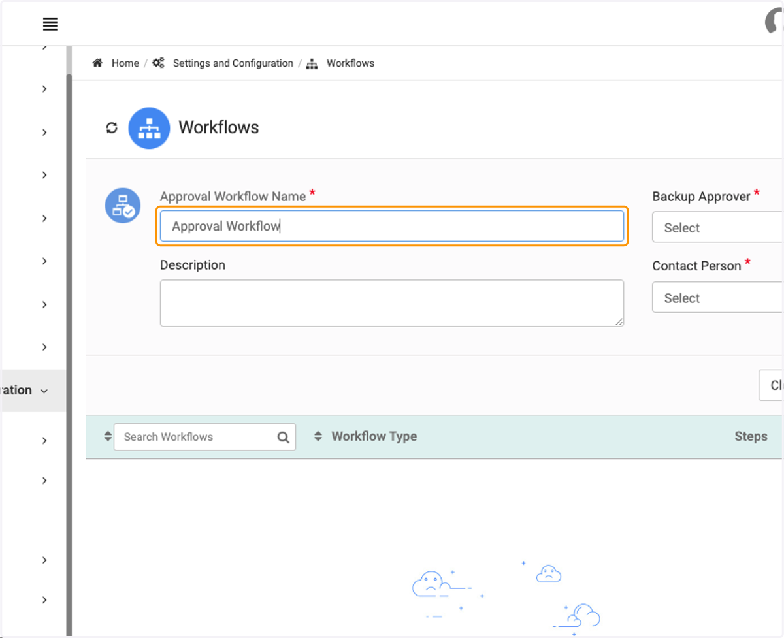Screen dimensions: 784x638
Task: Open the Contact Person select dropdown
Action: pos(717,298)
